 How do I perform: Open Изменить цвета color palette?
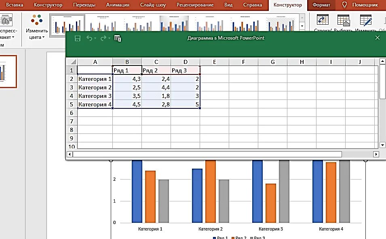pyautogui.click(x=37, y=27)
